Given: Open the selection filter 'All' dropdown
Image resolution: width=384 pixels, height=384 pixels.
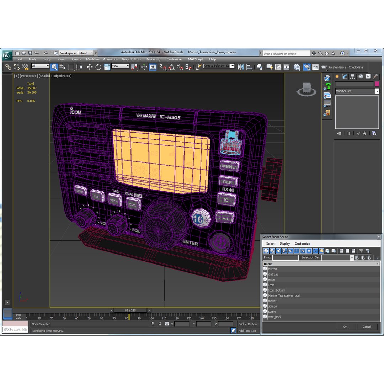Looking at the screenshot, I should pyautogui.click(x=41, y=66).
